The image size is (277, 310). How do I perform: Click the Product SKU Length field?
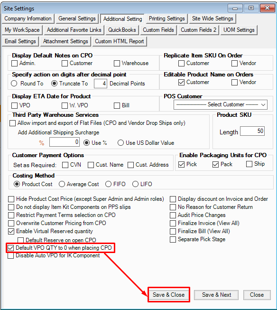coord(252,131)
